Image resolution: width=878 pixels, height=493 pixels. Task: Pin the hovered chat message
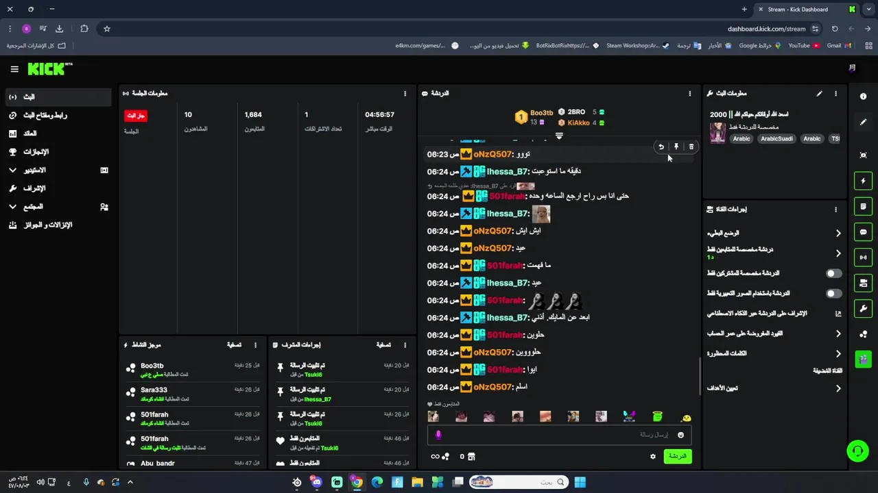(676, 147)
